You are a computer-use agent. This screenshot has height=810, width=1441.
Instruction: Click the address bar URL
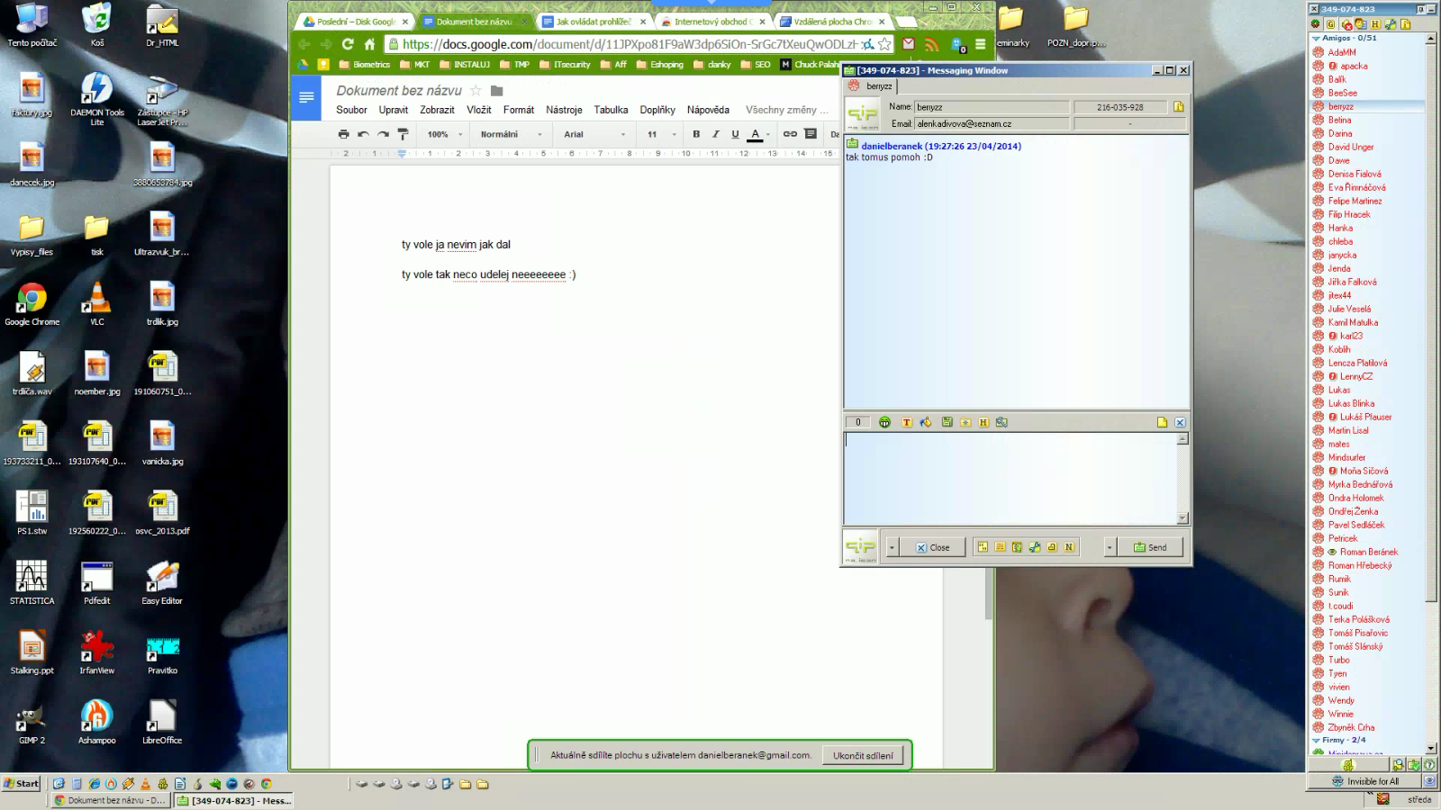pyautogui.click(x=629, y=44)
